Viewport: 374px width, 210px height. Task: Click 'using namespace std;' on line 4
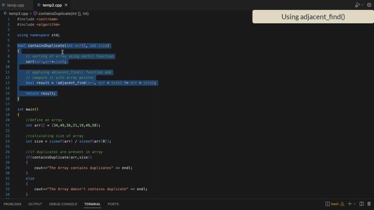tap(39, 35)
